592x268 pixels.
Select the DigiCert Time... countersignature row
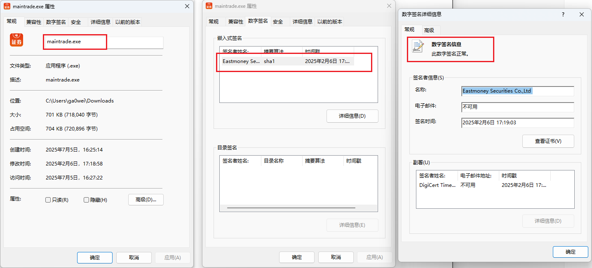click(x=483, y=185)
